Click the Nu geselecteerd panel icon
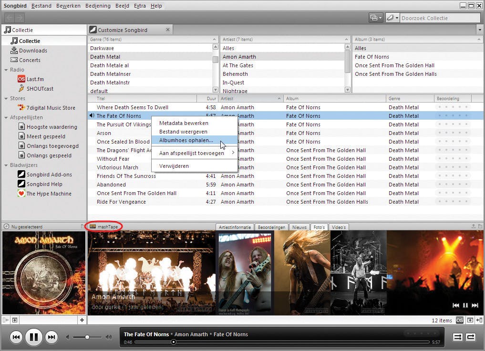Screen dimensions: 485x351 pyautogui.click(x=6, y=227)
